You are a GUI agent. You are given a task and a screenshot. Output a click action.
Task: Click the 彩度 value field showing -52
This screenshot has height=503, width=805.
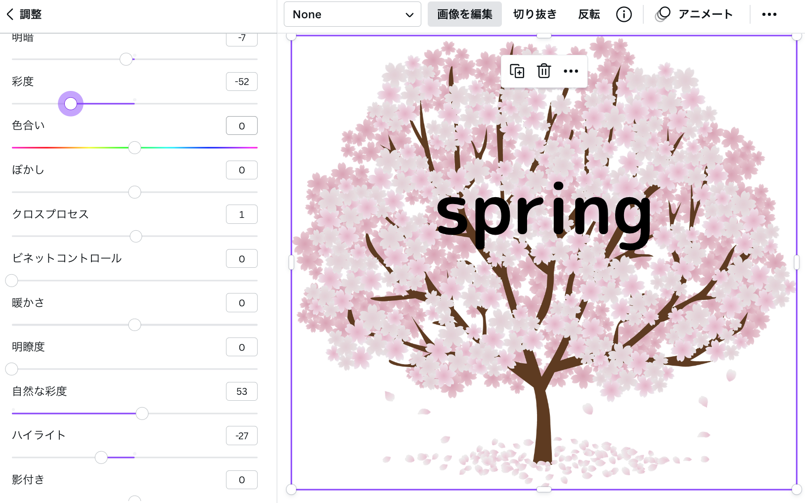click(x=242, y=82)
